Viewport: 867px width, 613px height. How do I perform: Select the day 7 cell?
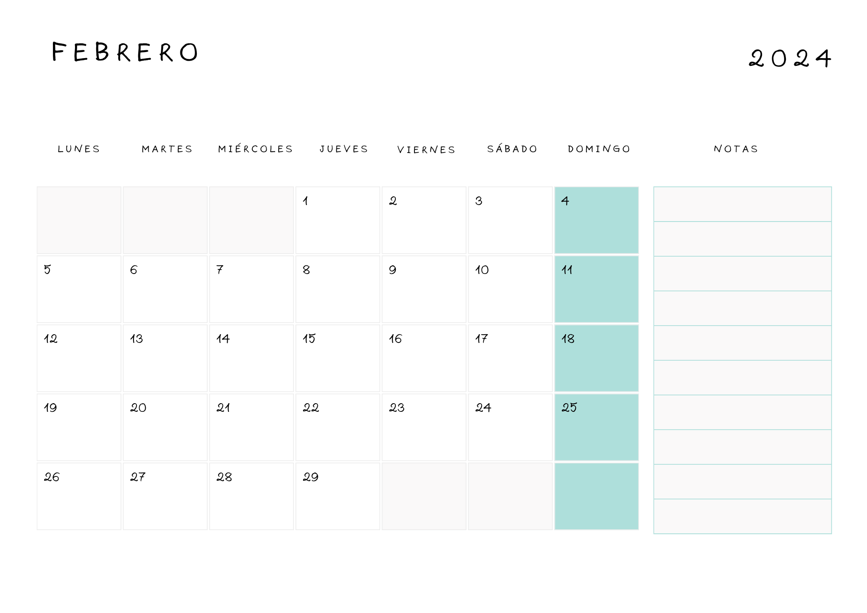click(251, 289)
